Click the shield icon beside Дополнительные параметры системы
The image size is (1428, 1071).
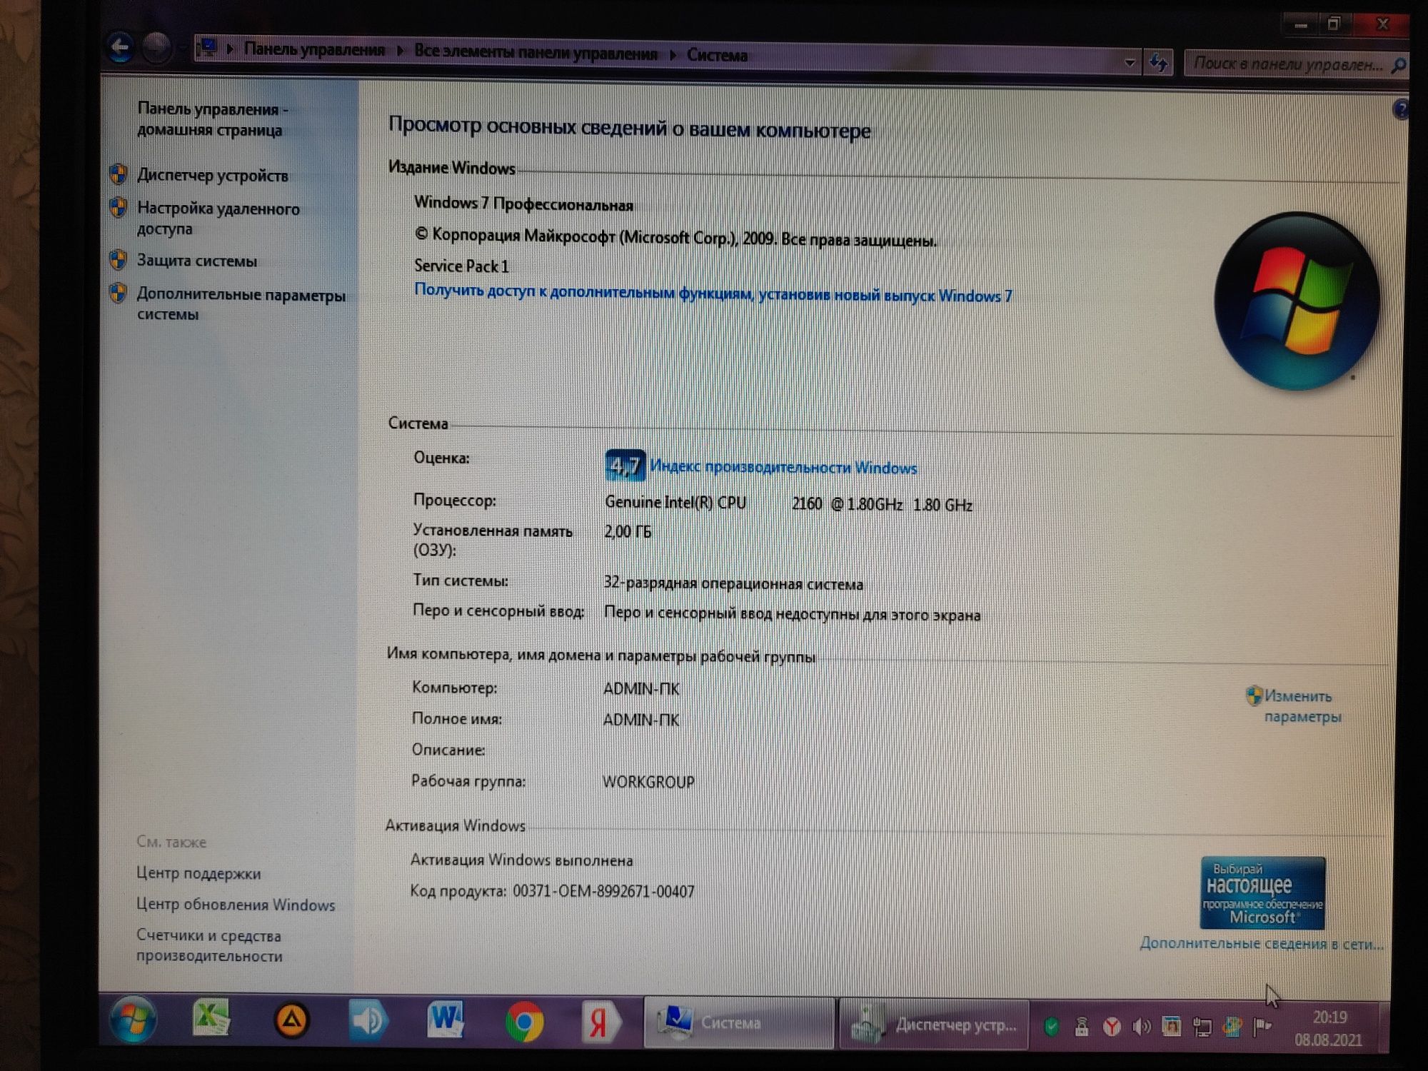click(x=119, y=293)
